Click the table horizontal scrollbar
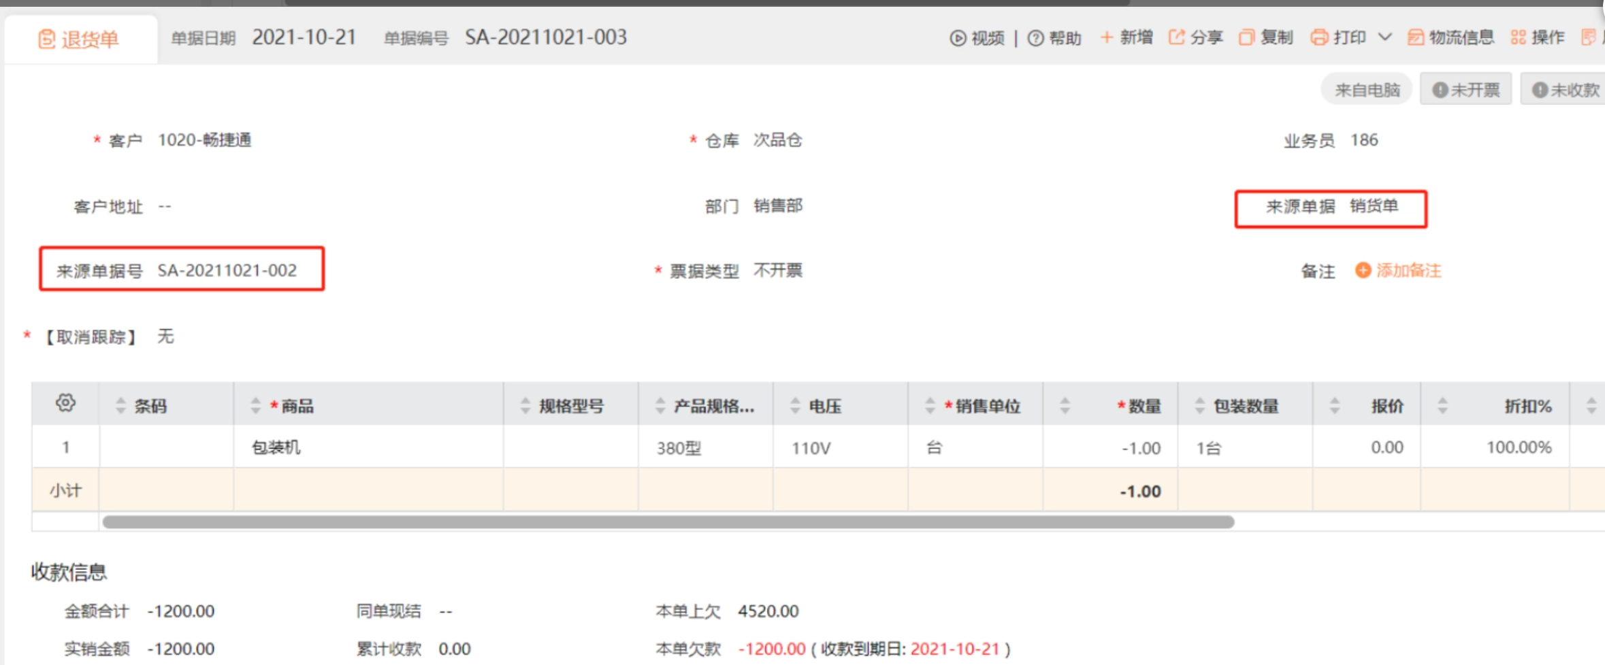The height and width of the screenshot is (665, 1605). coord(667,522)
